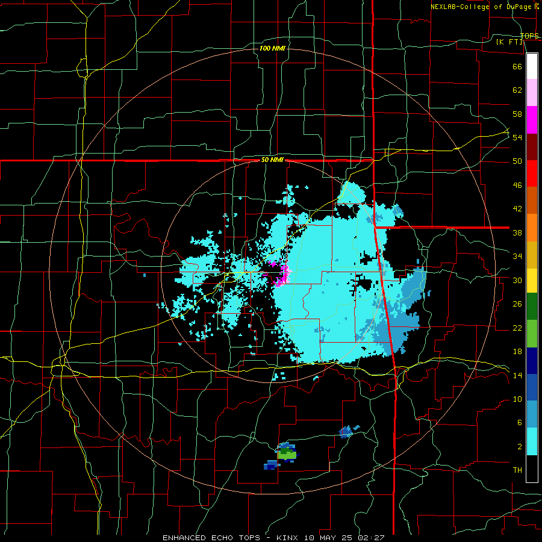Viewport: 542px width, 542px height.
Task: Click the legend value '38'
Action: [x=517, y=232]
